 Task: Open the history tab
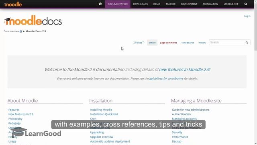point(202,43)
